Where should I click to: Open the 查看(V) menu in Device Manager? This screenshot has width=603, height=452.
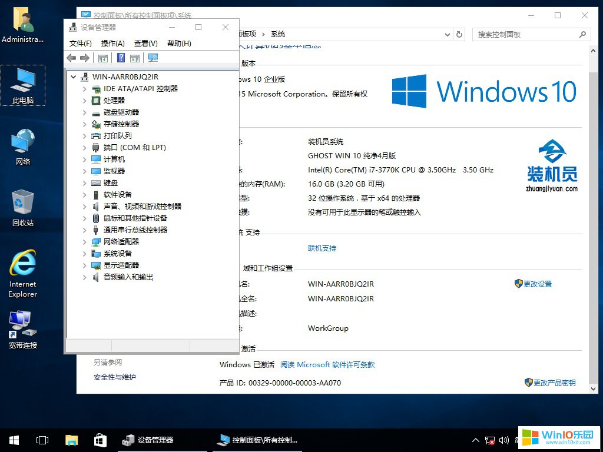click(146, 44)
